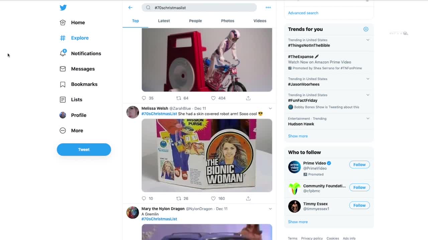Select the Top tab

[x=135, y=21]
